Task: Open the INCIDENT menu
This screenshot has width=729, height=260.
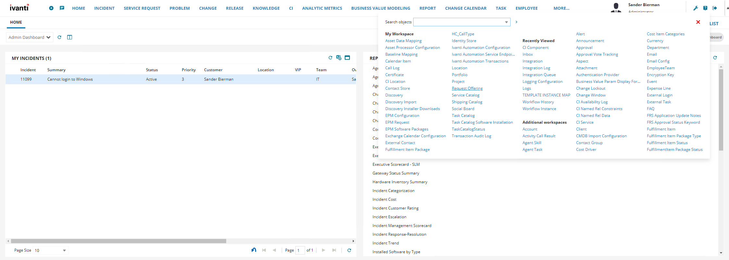Action: pos(105,8)
